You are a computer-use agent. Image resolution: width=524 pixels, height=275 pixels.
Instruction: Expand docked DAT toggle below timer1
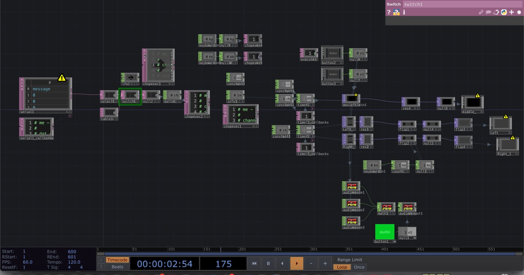pyautogui.click(x=313, y=109)
